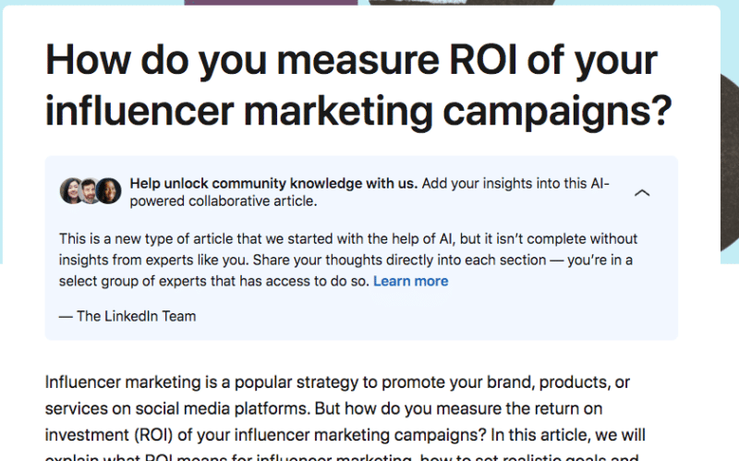Click the line starting "This is a new type"
Screen dimensions: 739x461
pyautogui.click(x=347, y=238)
